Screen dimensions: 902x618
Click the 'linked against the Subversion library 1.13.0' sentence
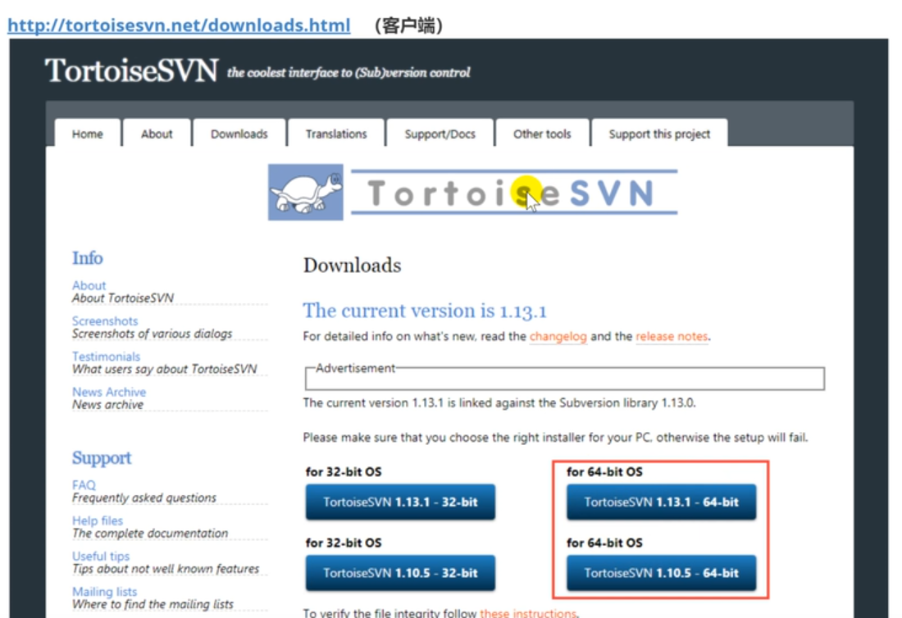[499, 402]
